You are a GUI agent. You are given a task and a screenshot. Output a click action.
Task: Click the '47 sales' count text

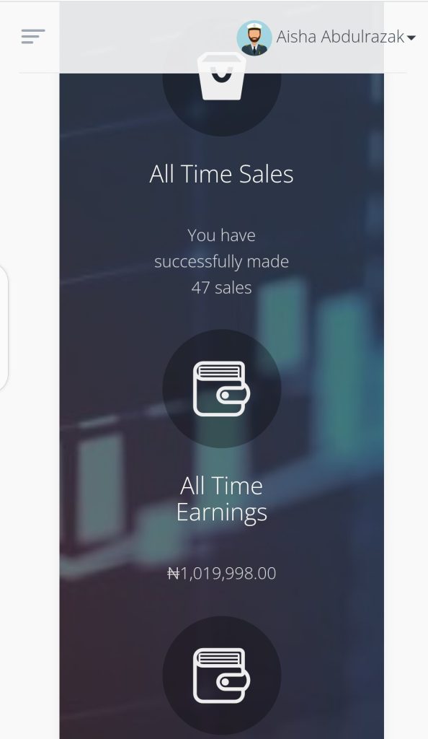pyautogui.click(x=221, y=287)
